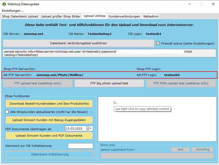Close the Webshop Datenupdate window
Image resolution: width=219 pixels, height=165 pixels.
pos(213,4)
